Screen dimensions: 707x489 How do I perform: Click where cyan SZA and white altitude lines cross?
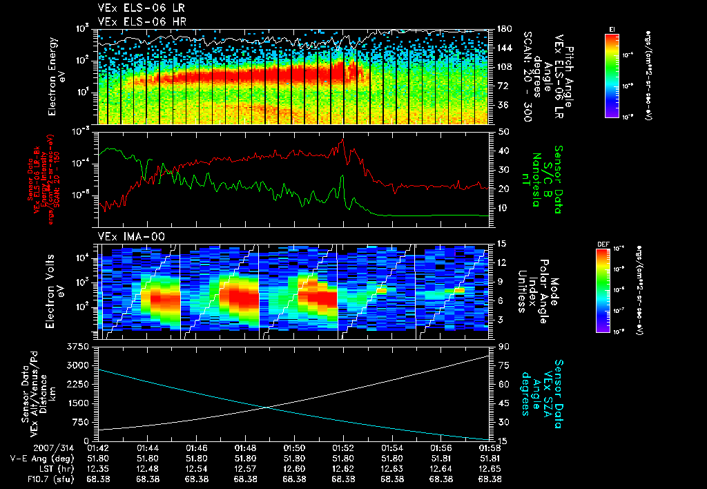point(267,407)
